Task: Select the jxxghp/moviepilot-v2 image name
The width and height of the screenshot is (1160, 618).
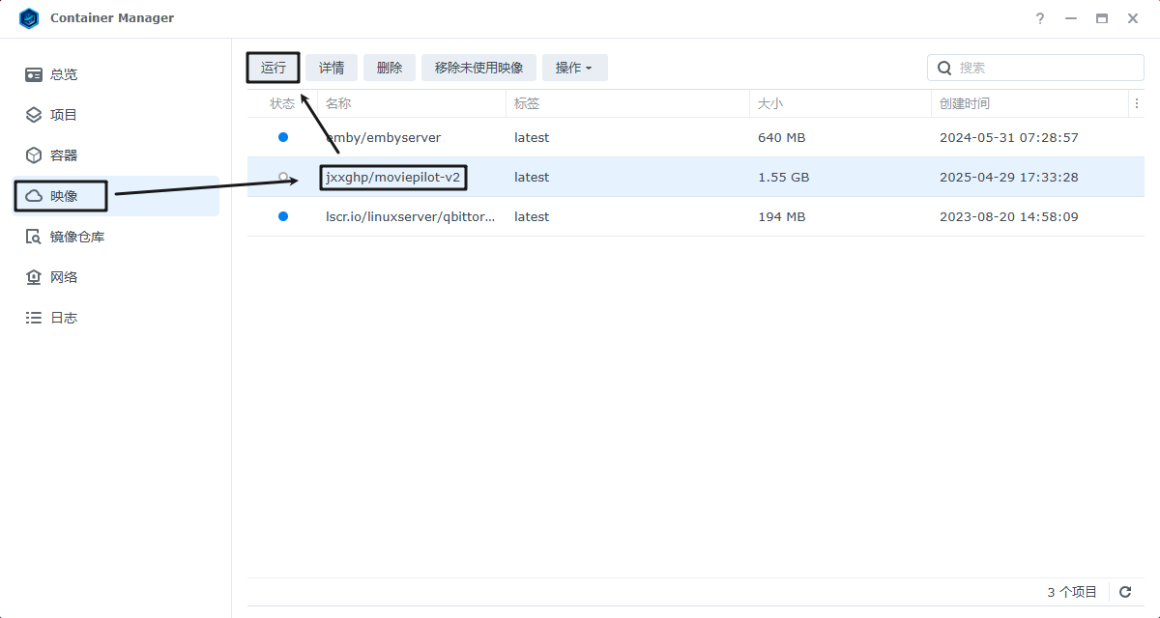Action: (x=393, y=177)
